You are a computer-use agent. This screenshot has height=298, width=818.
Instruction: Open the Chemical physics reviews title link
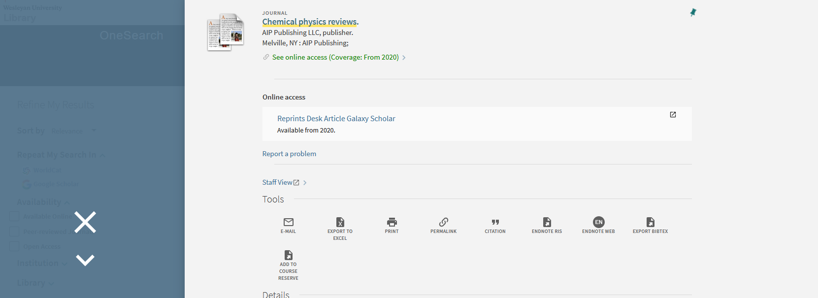click(310, 22)
